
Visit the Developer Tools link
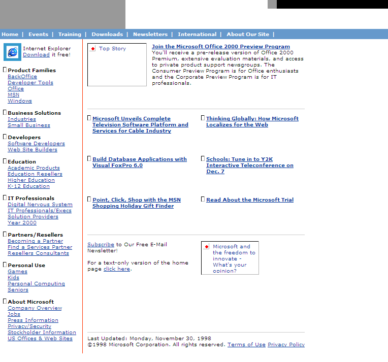30,83
